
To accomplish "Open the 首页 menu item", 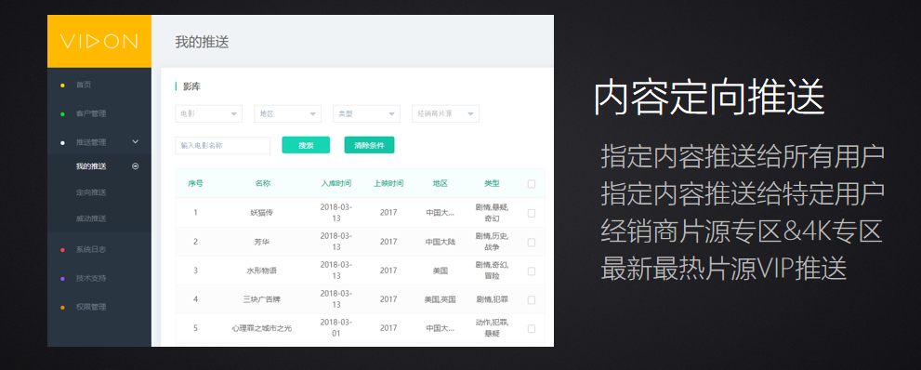I will [x=84, y=85].
